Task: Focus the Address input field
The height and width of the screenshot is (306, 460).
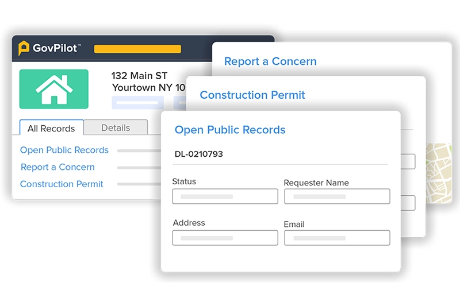Action: tap(225, 238)
